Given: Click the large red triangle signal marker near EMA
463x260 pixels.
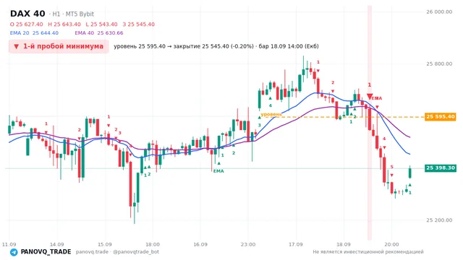Looking at the screenshot, I should click(x=370, y=96).
